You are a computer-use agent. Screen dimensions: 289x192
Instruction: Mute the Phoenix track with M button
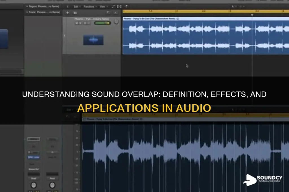77,23
